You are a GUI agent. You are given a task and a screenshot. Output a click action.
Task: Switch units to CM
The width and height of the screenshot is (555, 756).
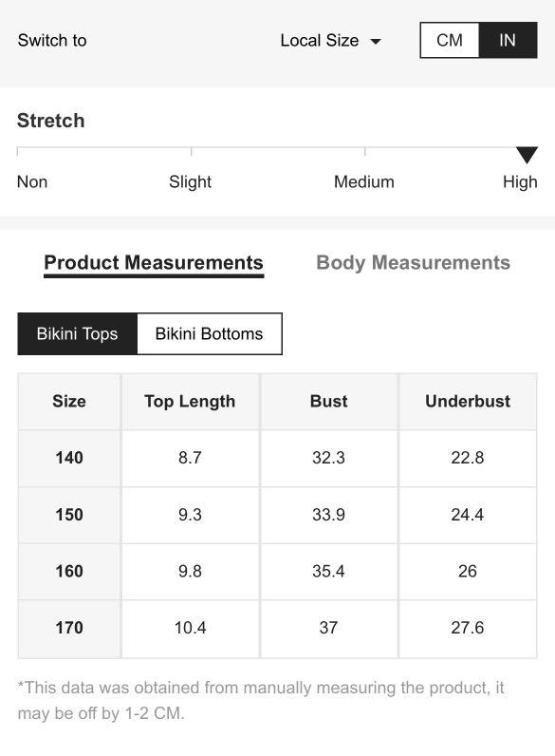point(450,40)
